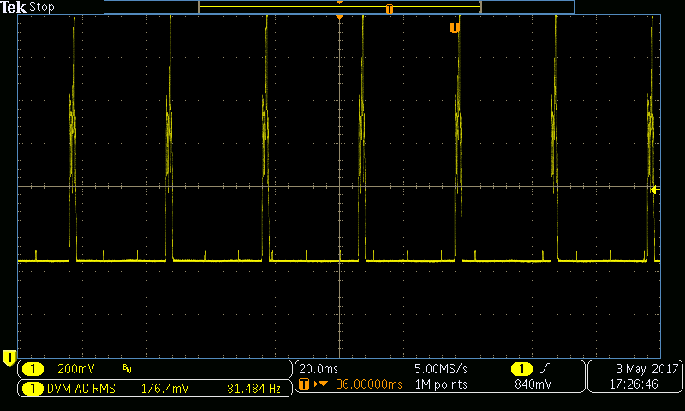Screen dimensions: 685x411
Task: Click the orange T delay icon in readout
Action: click(304, 384)
